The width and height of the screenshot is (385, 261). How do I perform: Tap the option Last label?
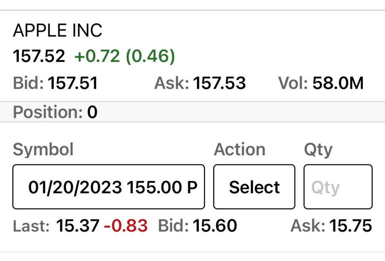point(31,226)
